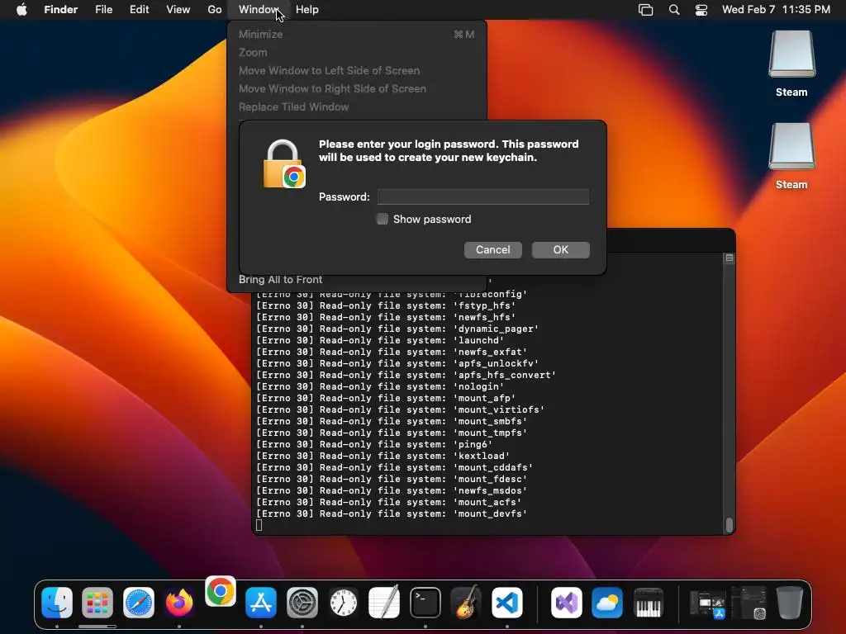Cancel the keychain password dialog
This screenshot has height=634, width=846.
[492, 249]
